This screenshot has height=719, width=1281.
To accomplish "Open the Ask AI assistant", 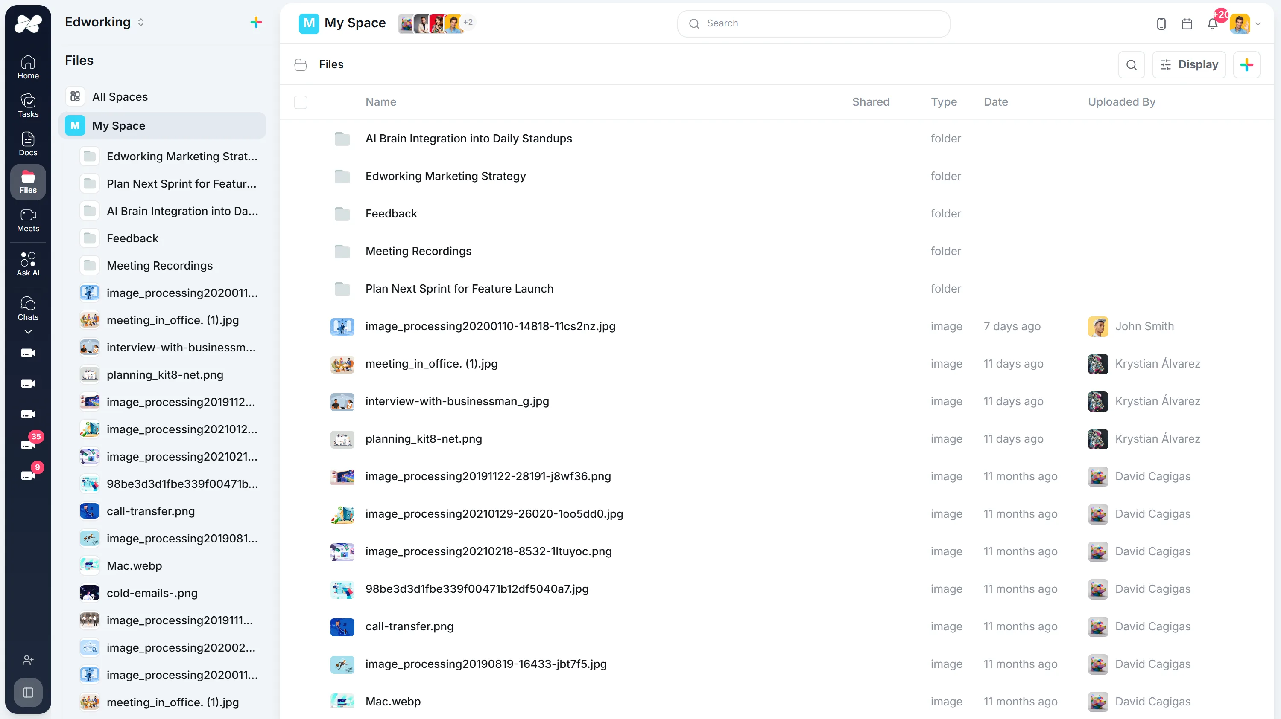I will pyautogui.click(x=28, y=264).
